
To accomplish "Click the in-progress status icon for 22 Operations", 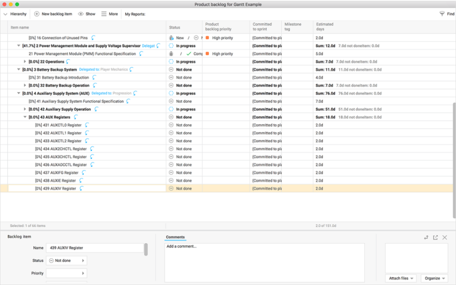I will pyautogui.click(x=170, y=62).
